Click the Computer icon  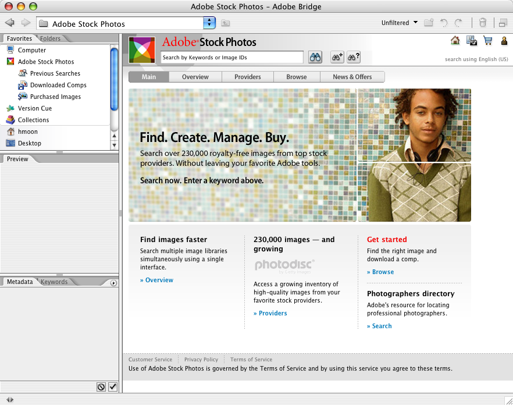(10, 50)
